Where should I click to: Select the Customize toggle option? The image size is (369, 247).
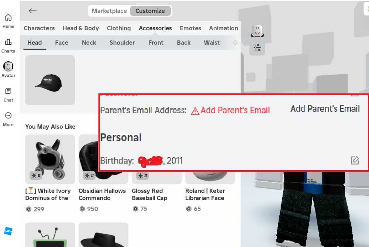pos(150,11)
